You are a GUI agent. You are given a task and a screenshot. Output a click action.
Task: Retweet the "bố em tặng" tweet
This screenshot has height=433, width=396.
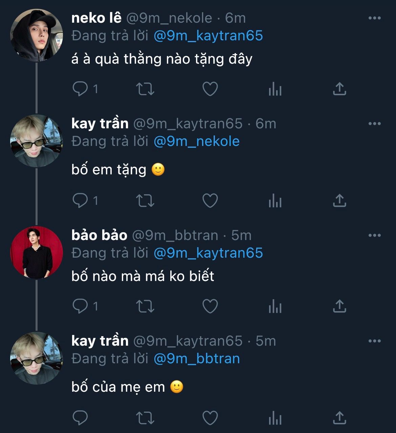pyautogui.click(x=145, y=201)
